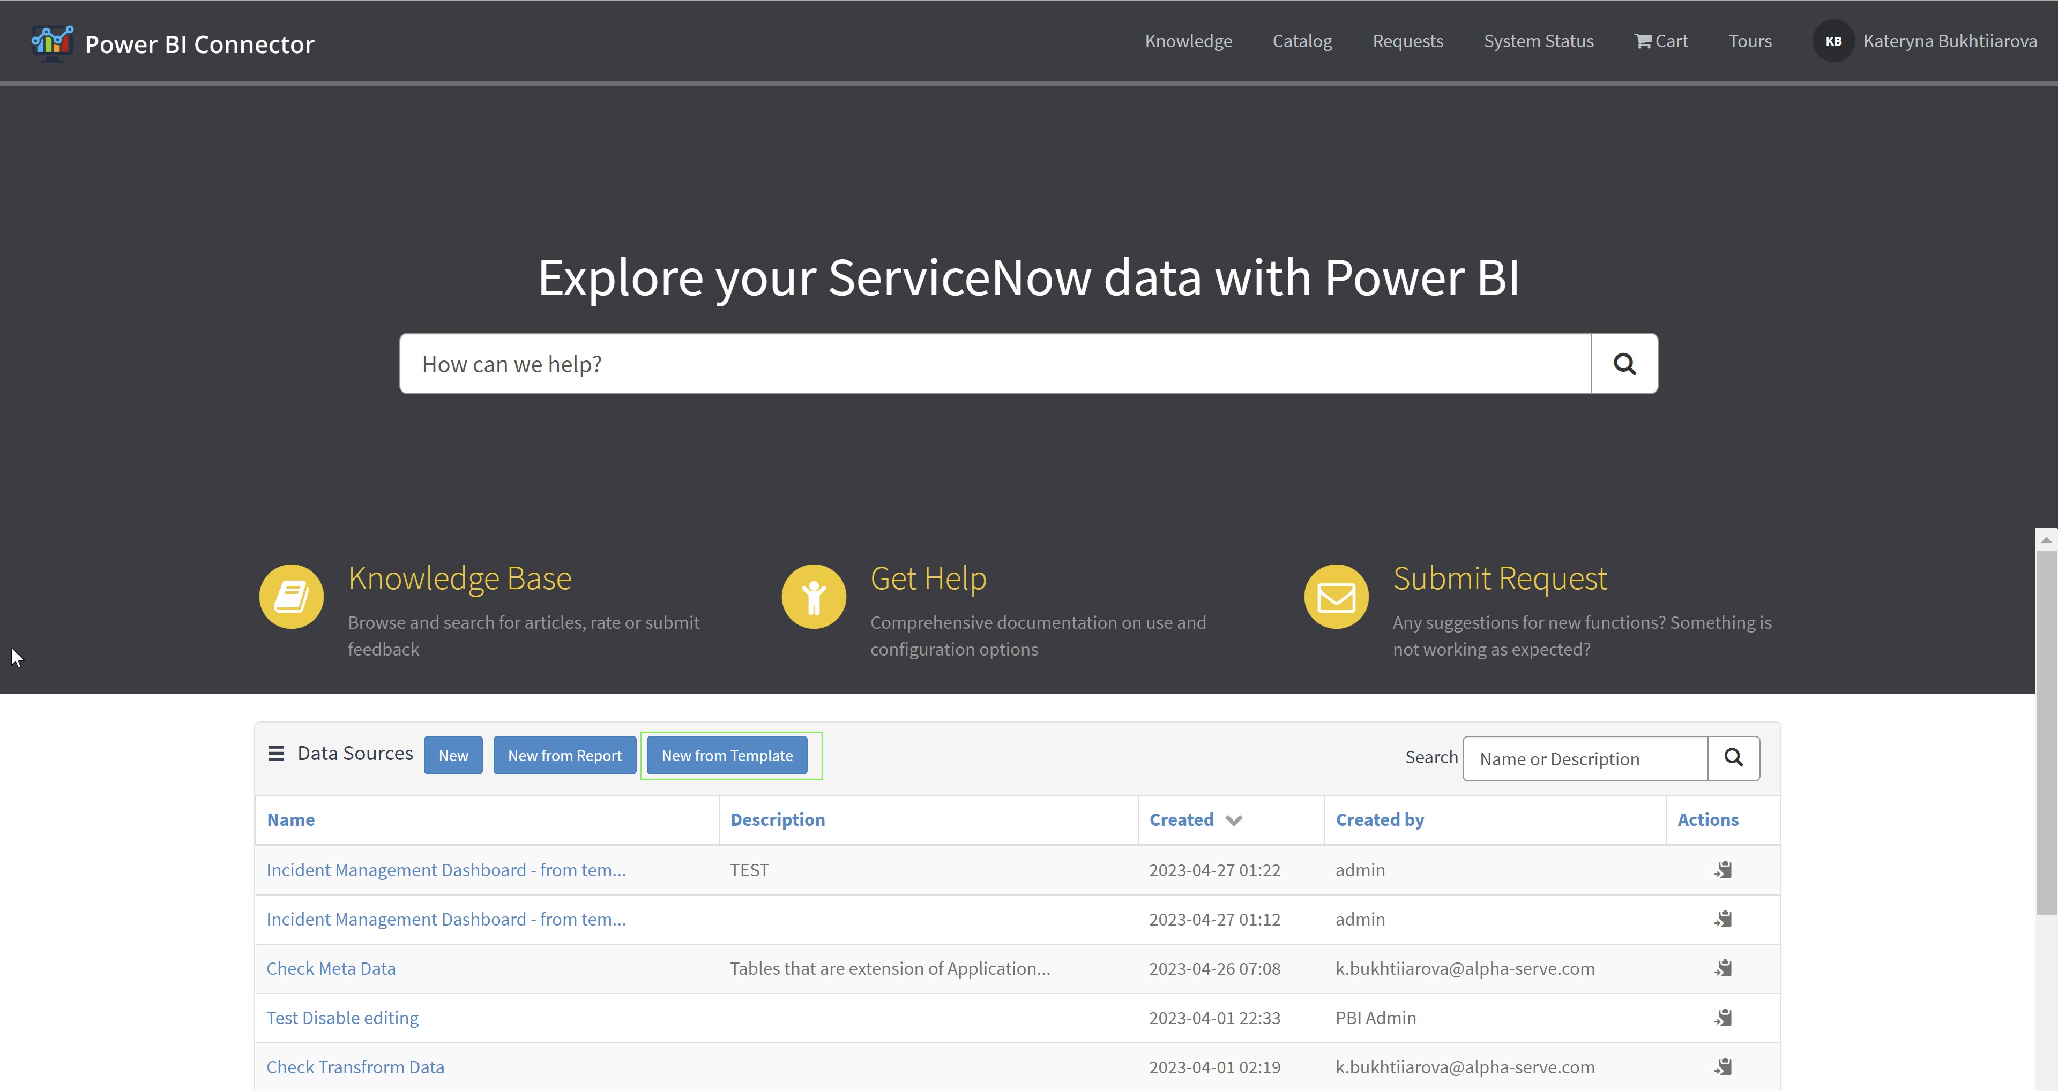2058x1091 pixels.
Task: Click the action icon for Test Disable editing
Action: pos(1723,1018)
